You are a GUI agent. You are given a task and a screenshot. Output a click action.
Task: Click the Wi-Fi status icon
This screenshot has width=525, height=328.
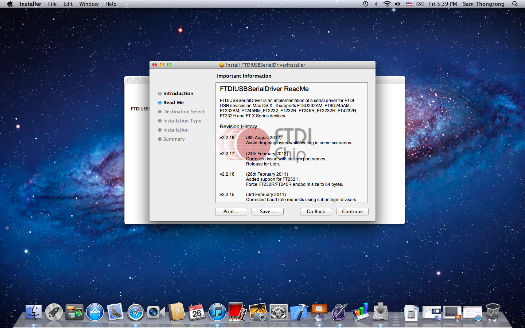click(387, 4)
